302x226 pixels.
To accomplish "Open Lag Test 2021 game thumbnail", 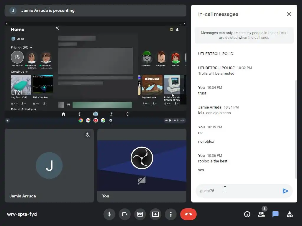I will click(21, 85).
